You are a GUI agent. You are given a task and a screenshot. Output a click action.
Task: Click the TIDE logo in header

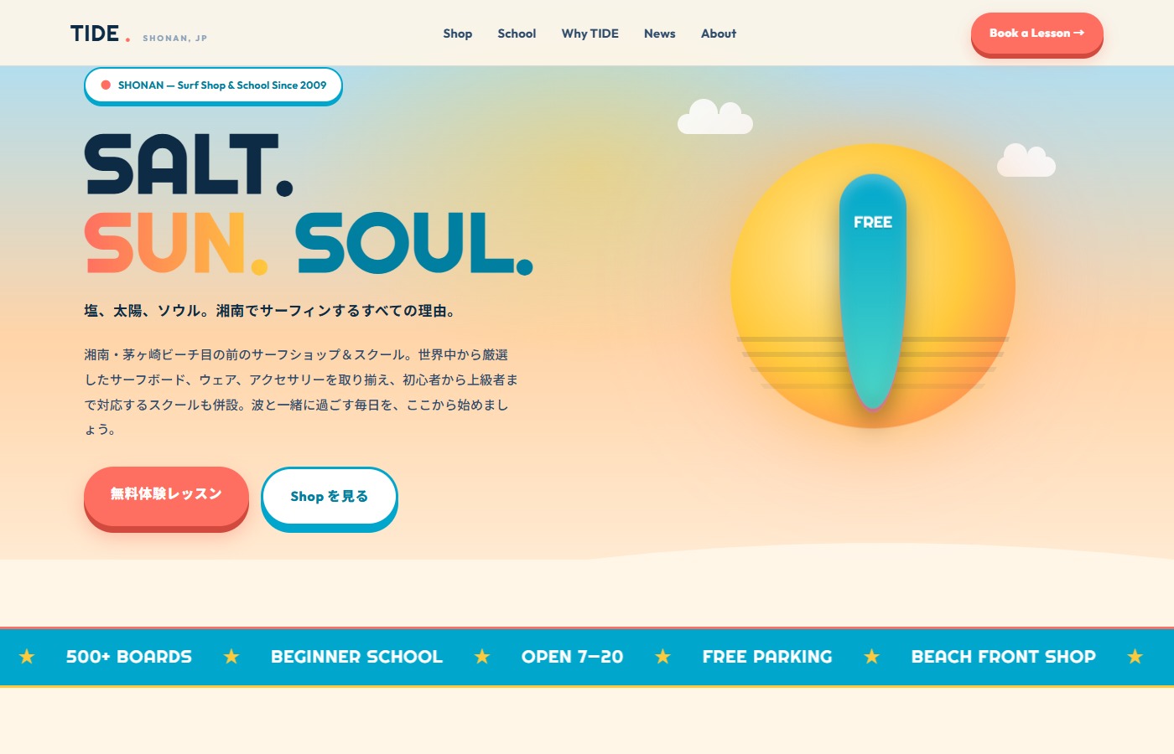pos(100,34)
